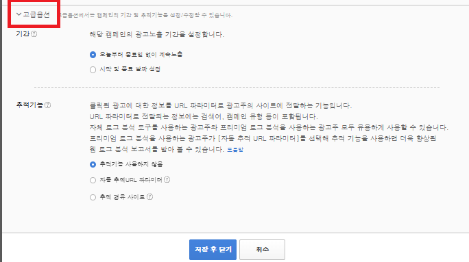Enable 자동 추적URL 파라미터 radio option
This screenshot has height=262, width=469.
pos(93,180)
